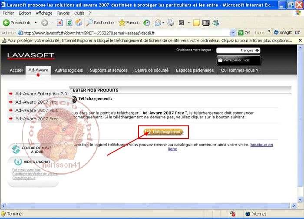This screenshot has width=304, height=219.
Task: Open Supports et services tab
Action: pyautogui.click(x=109, y=70)
